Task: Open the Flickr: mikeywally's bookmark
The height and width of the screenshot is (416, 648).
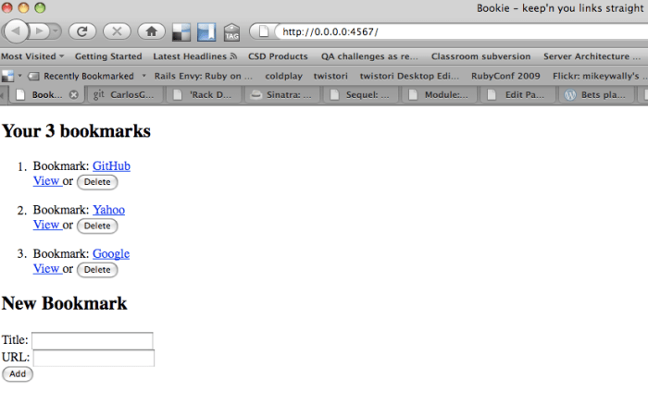Action: tap(599, 76)
